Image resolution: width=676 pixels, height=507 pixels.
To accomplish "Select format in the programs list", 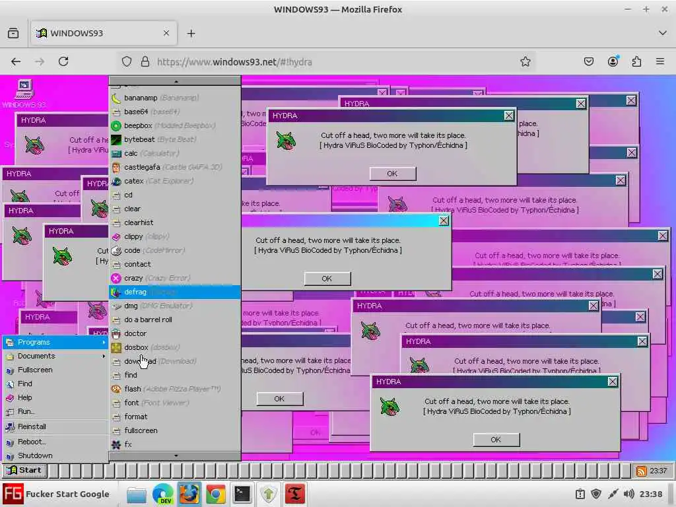I will tap(174, 417).
